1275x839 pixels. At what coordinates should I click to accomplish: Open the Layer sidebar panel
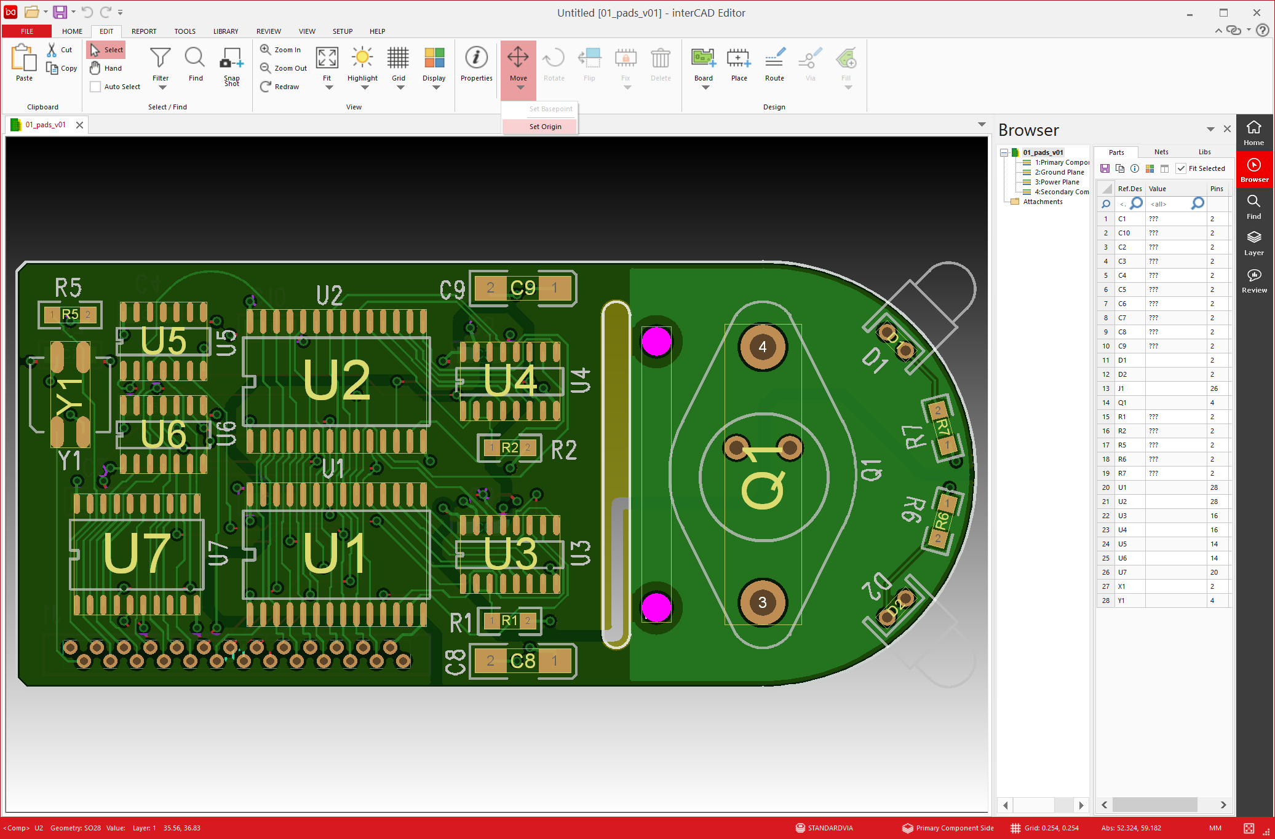click(1253, 243)
